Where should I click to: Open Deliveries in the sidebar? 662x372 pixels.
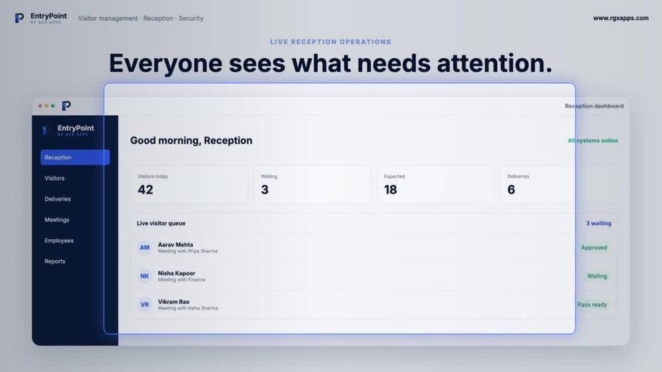(58, 199)
